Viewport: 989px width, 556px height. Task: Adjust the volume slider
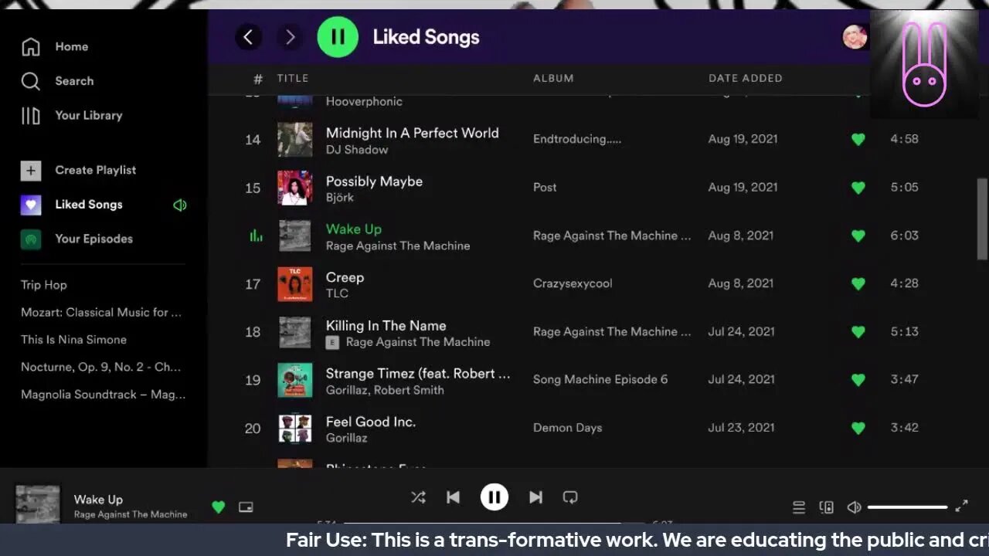pyautogui.click(x=907, y=507)
